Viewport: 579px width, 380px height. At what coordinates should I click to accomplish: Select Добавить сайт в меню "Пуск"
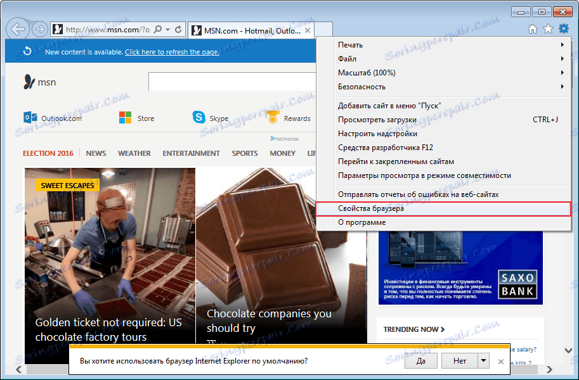point(443,106)
